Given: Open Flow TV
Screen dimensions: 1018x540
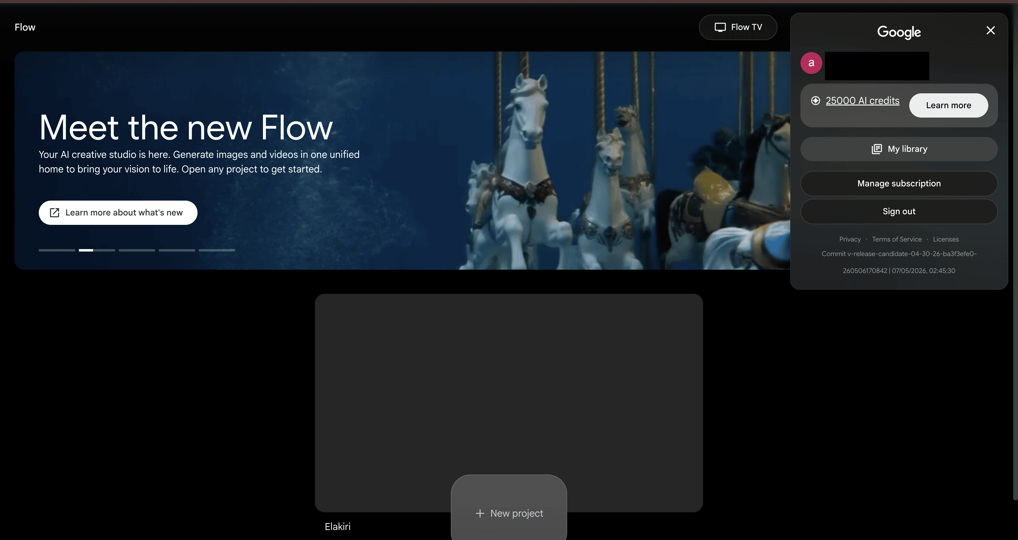Looking at the screenshot, I should click(x=738, y=27).
